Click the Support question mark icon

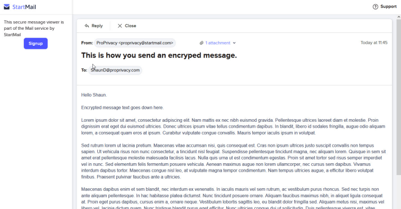tap(375, 7)
